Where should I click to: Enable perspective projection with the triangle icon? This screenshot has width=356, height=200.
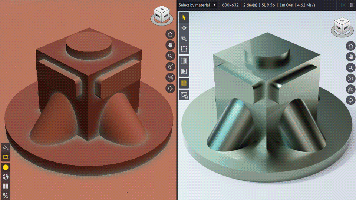point(6,147)
